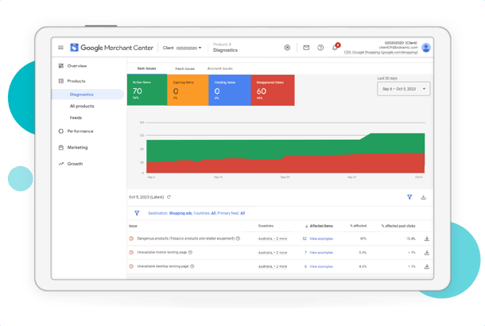Download the Dangerous products issue row
485x326 pixels.
click(427, 239)
